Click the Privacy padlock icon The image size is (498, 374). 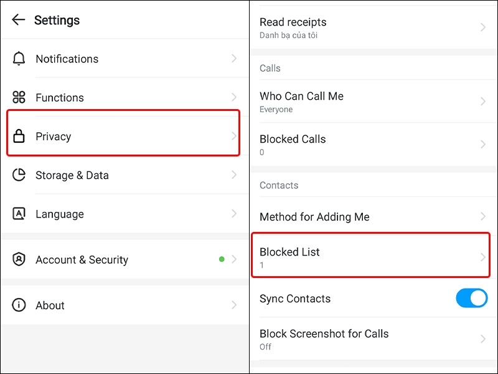tap(19, 136)
